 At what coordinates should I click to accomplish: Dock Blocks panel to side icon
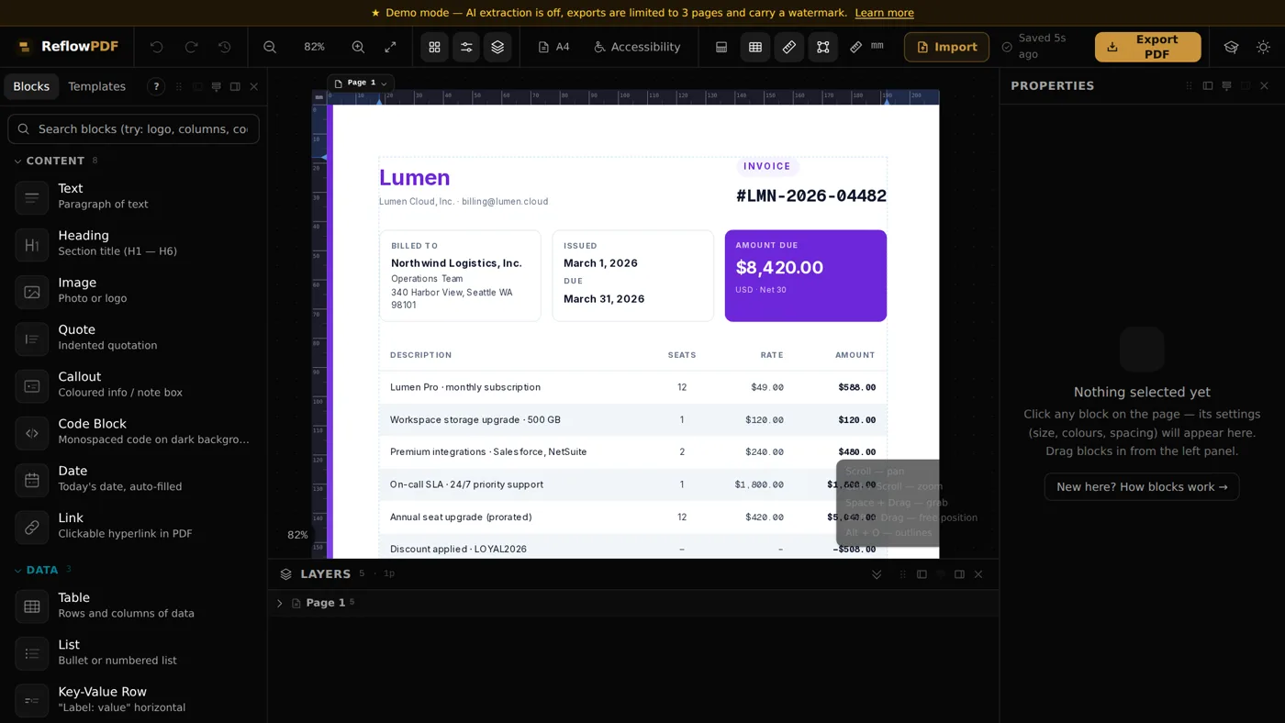click(235, 86)
